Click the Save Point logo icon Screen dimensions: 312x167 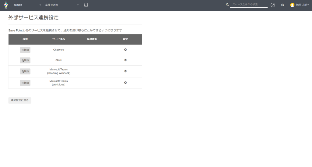(x=6, y=5)
